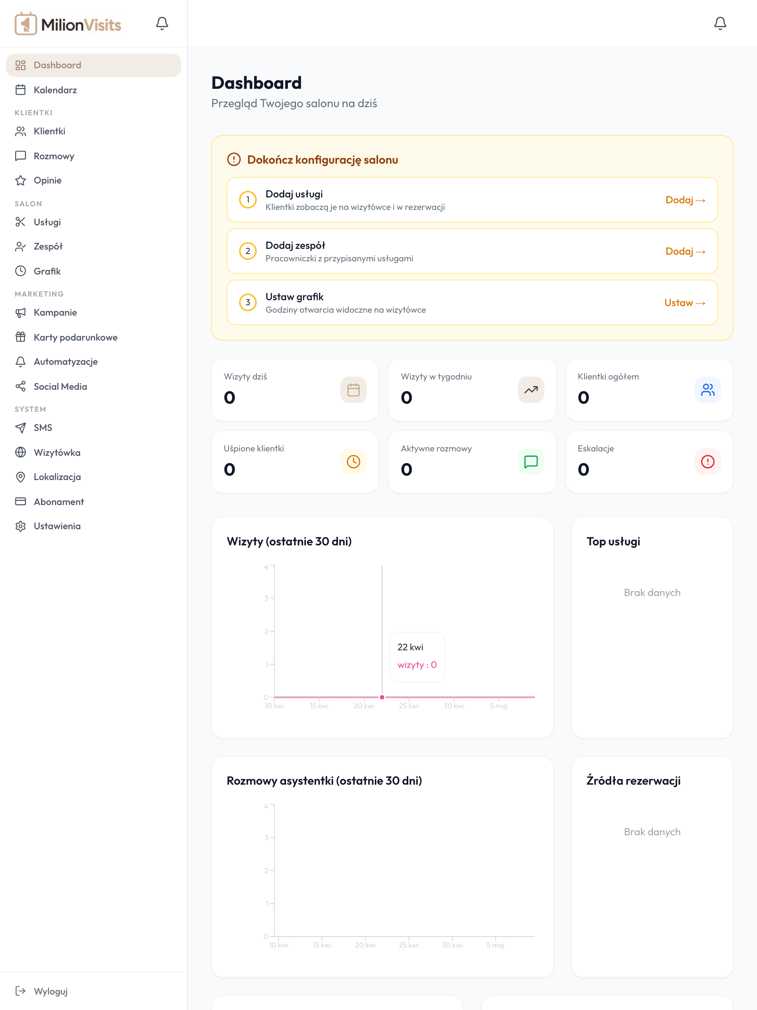Click the Wizytówka globe icon

tap(21, 453)
